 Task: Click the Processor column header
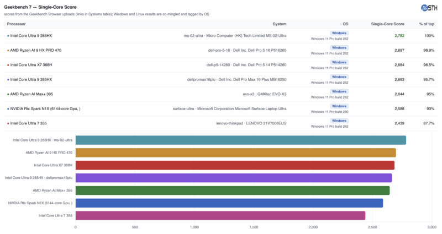point(17,24)
